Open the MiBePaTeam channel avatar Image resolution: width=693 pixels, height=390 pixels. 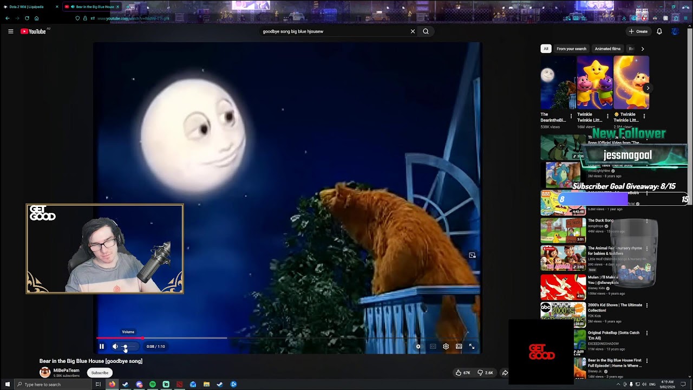[45, 373]
